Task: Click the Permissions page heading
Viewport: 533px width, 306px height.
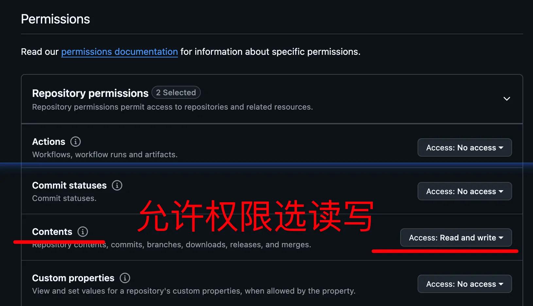Action: click(55, 19)
